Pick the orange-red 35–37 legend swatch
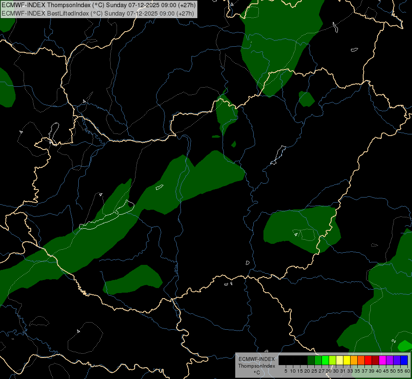The image size is (412, 379). (361, 360)
